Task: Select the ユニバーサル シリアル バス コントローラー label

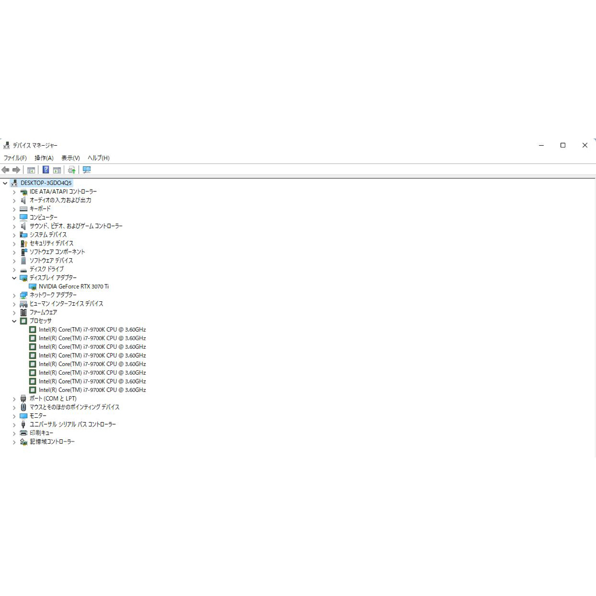Action: click(x=73, y=424)
